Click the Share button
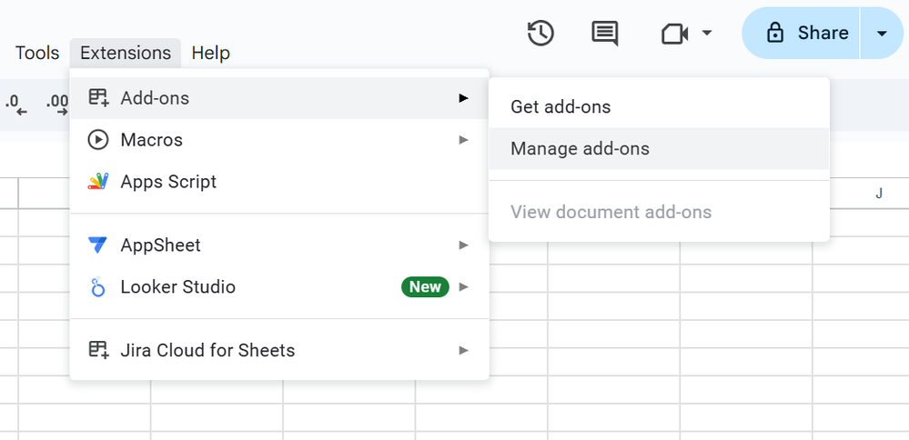 (x=801, y=33)
